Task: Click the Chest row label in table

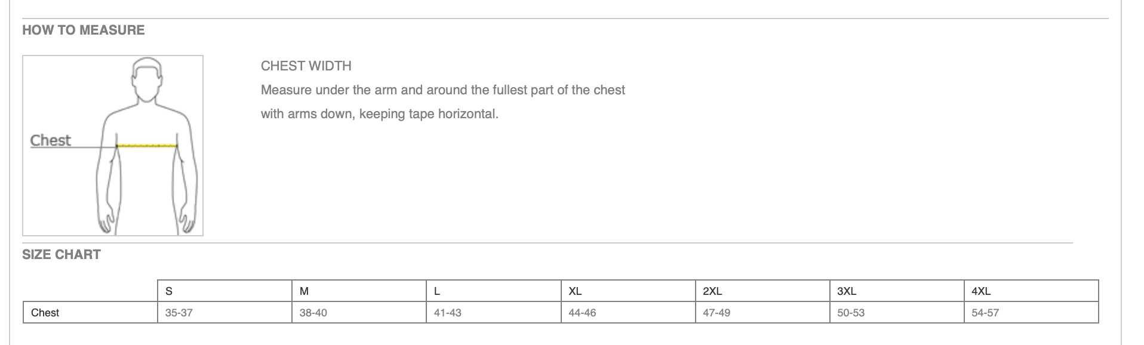Action: [90, 312]
